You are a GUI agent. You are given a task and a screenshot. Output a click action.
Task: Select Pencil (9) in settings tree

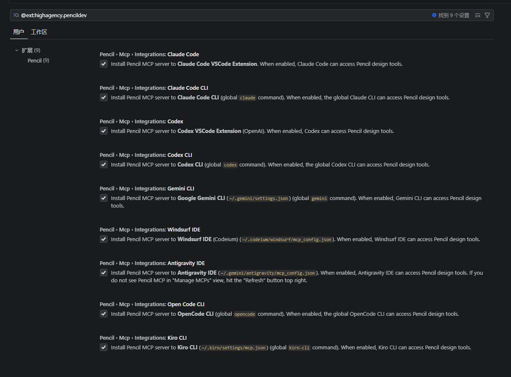38,60
